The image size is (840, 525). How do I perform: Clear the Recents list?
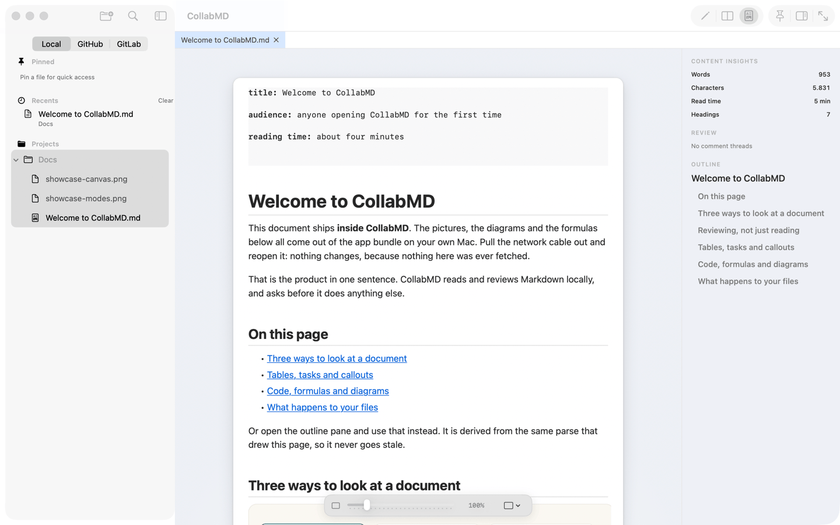tap(166, 100)
